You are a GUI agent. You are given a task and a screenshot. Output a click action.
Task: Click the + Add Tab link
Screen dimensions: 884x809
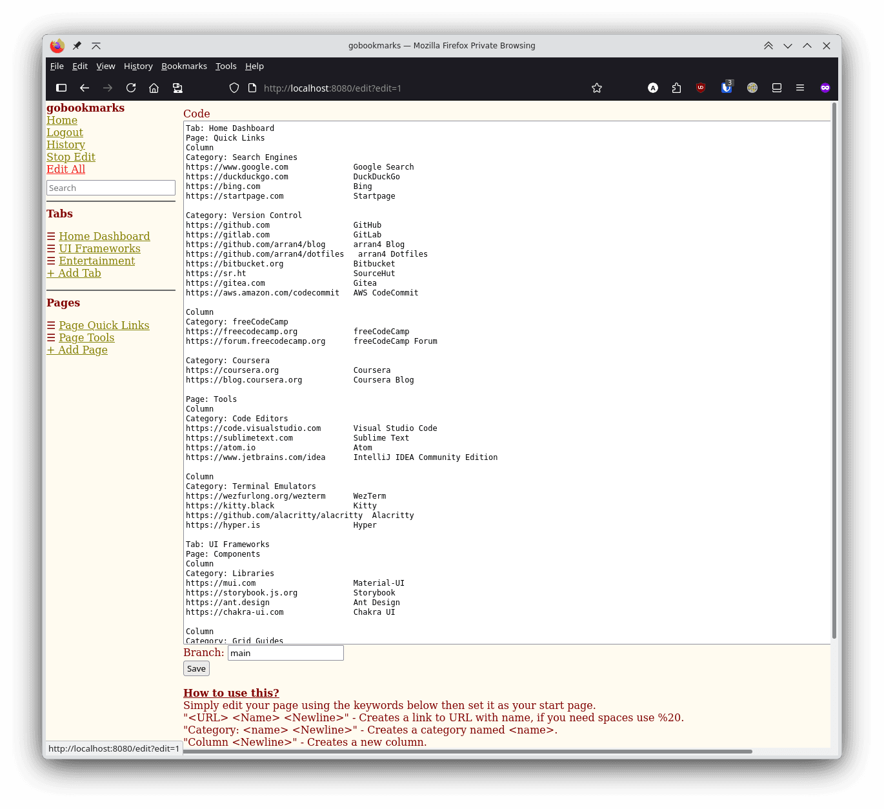tap(74, 273)
